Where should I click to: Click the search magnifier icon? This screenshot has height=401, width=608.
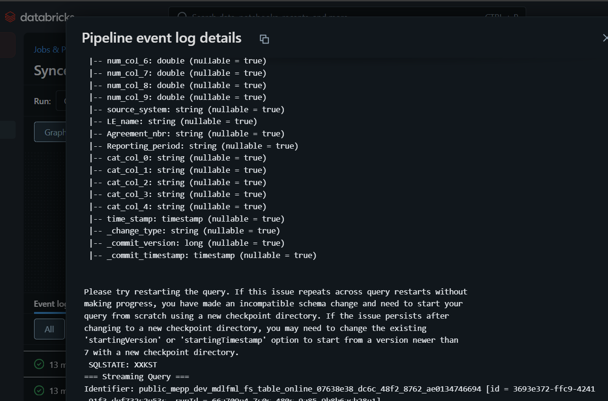click(x=182, y=17)
